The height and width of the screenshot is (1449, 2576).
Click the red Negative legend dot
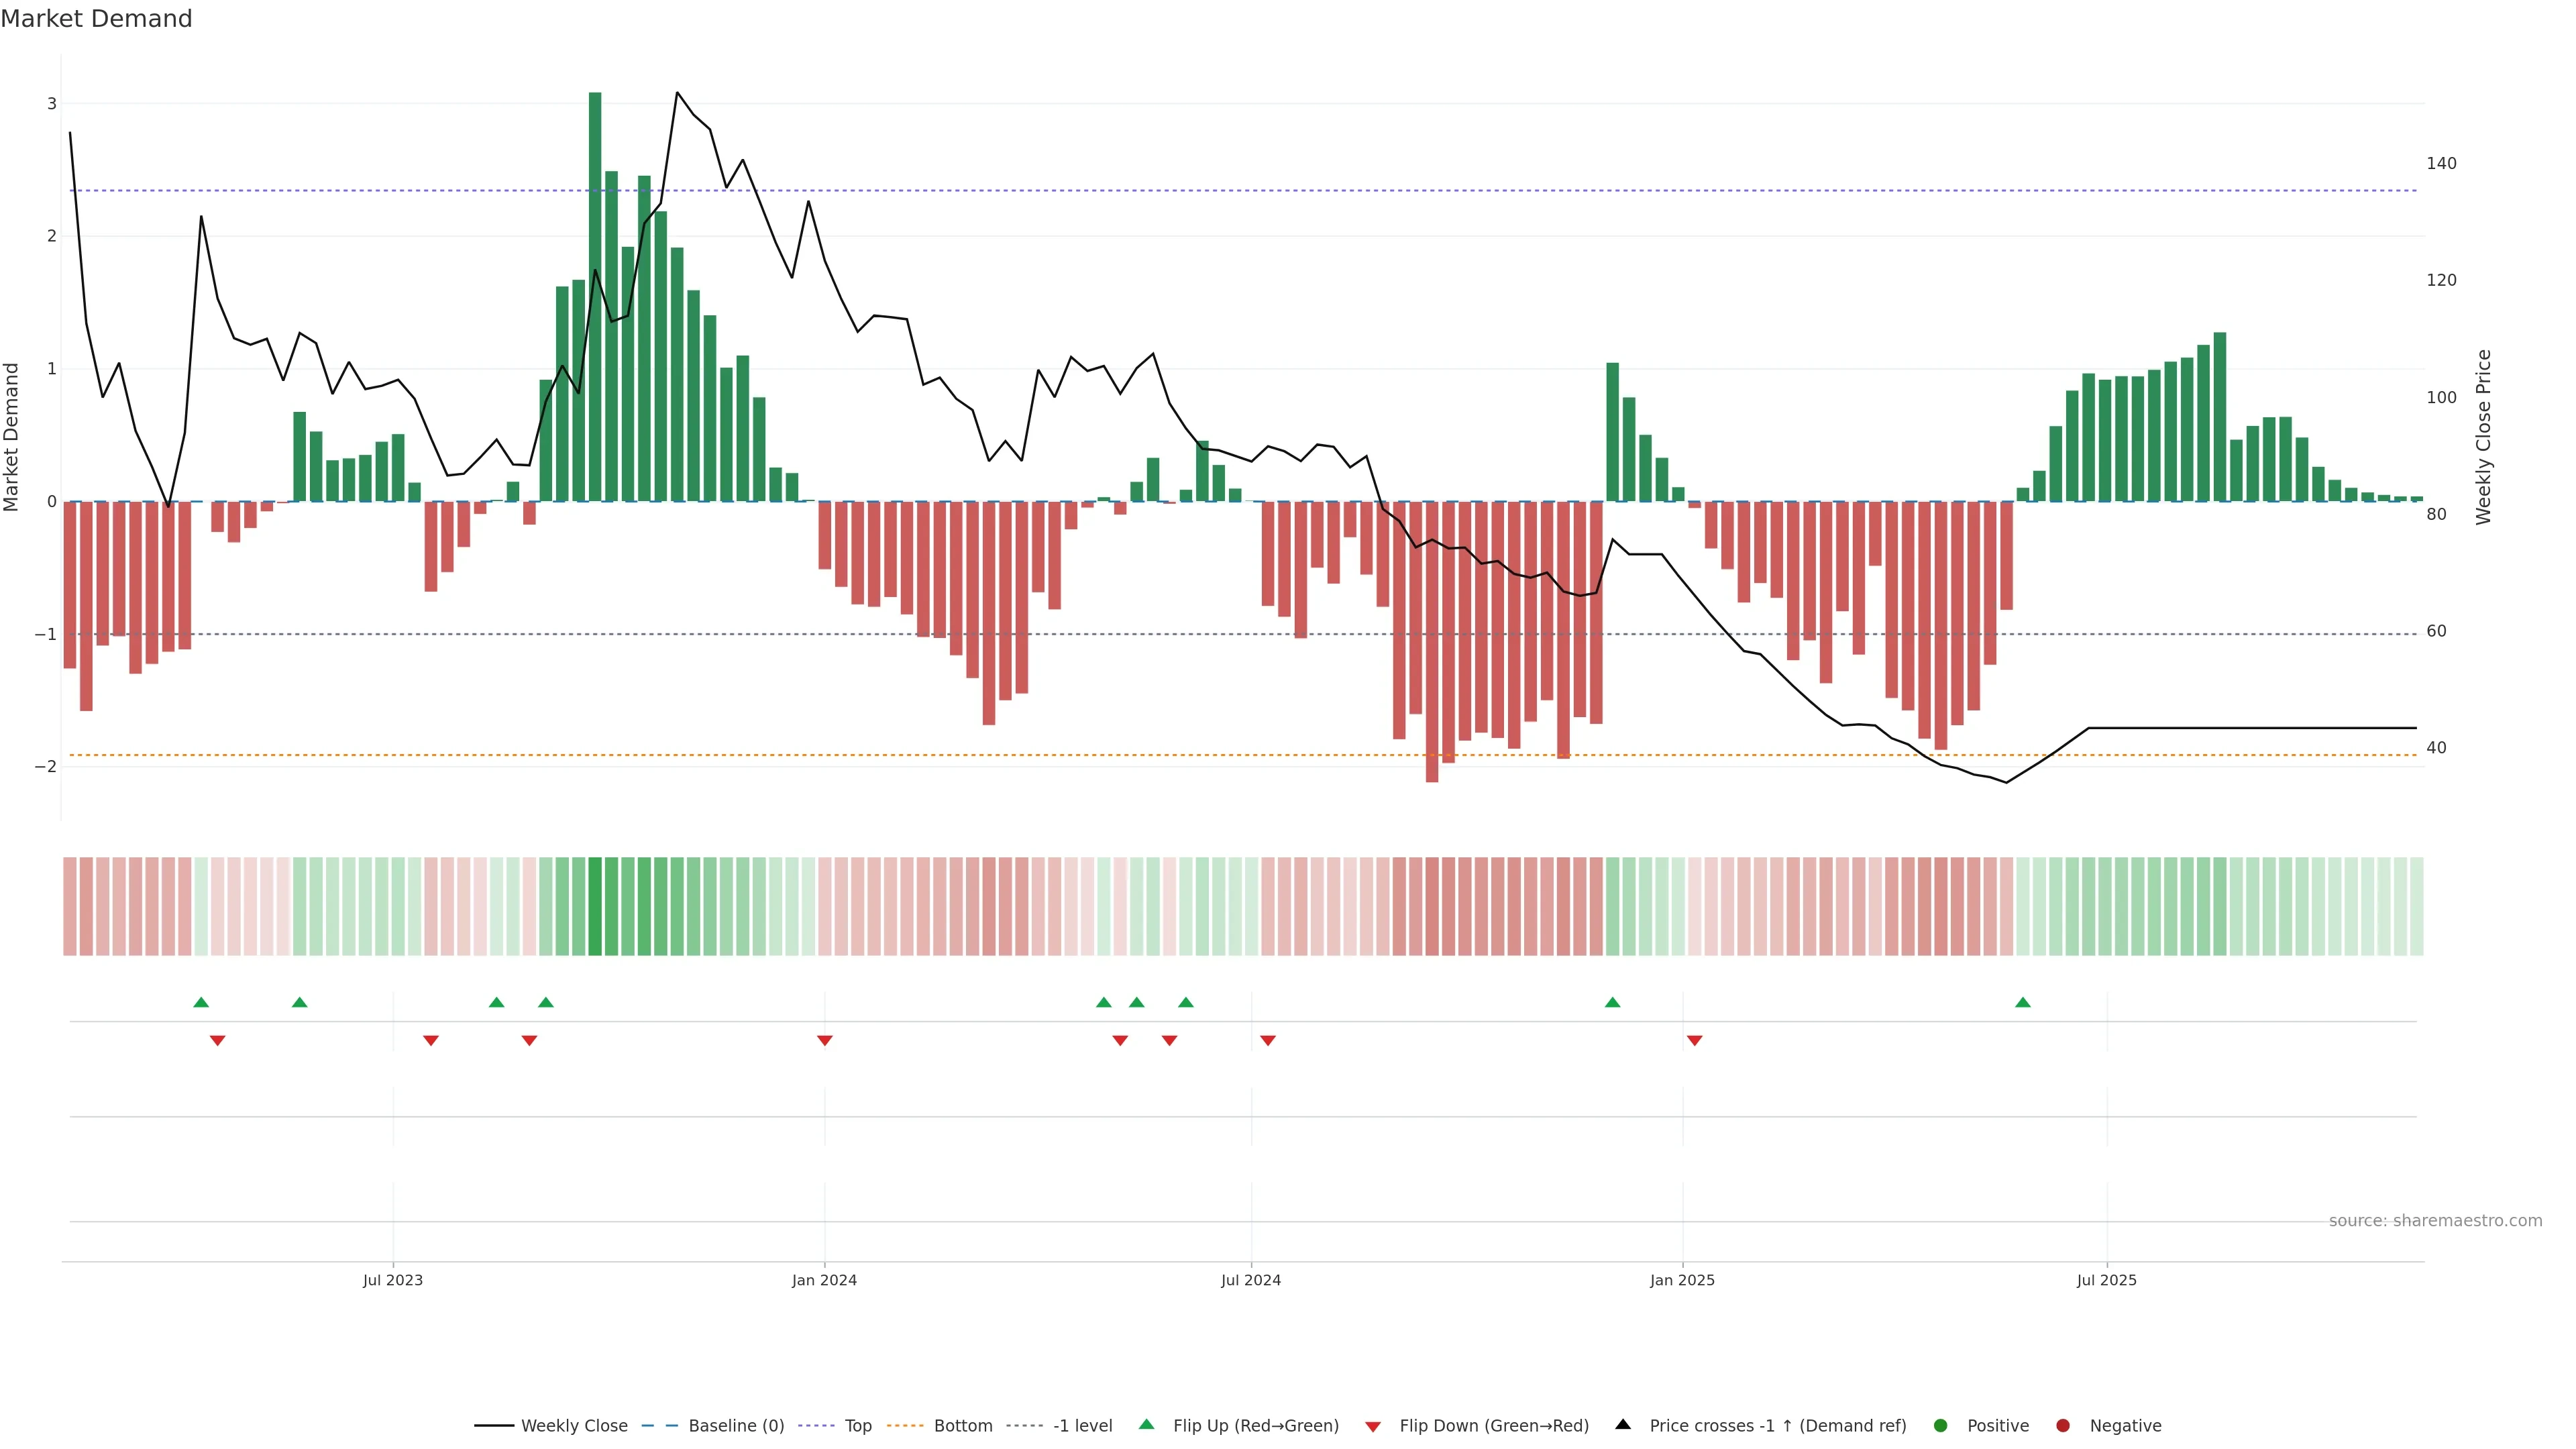(x=2063, y=1425)
